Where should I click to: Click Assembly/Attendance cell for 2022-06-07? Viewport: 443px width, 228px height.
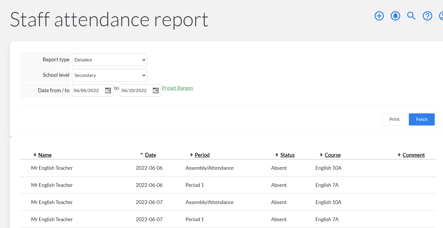(x=209, y=202)
